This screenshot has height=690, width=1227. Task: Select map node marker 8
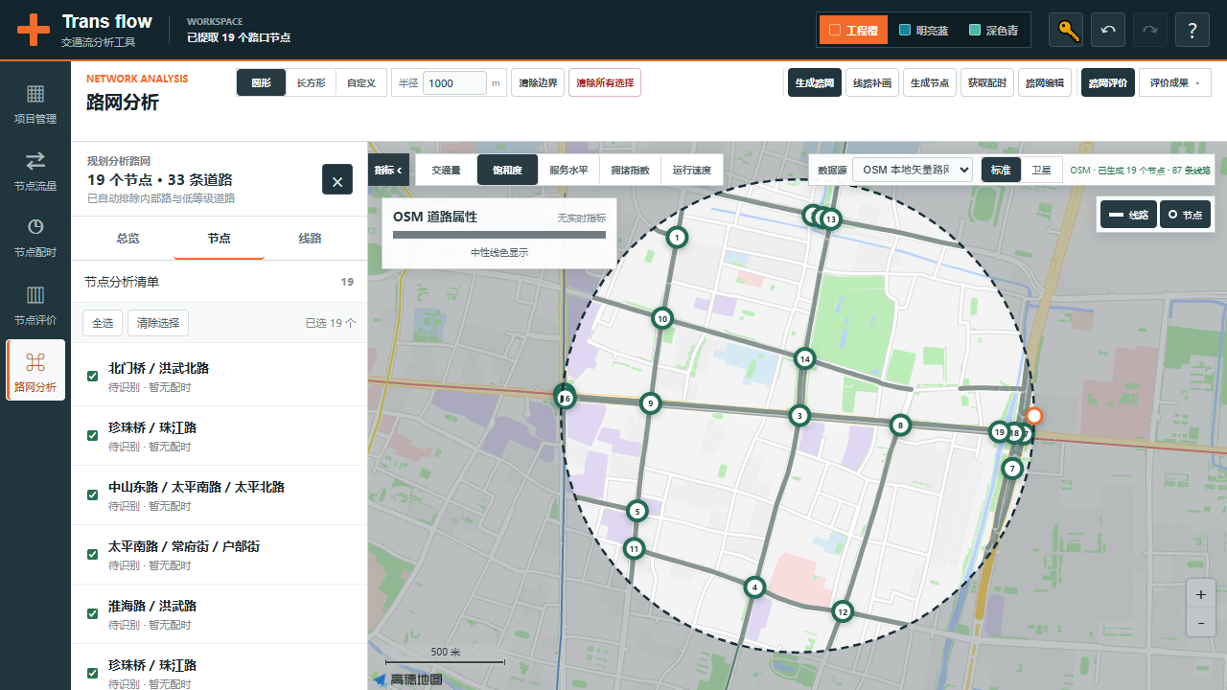point(899,425)
